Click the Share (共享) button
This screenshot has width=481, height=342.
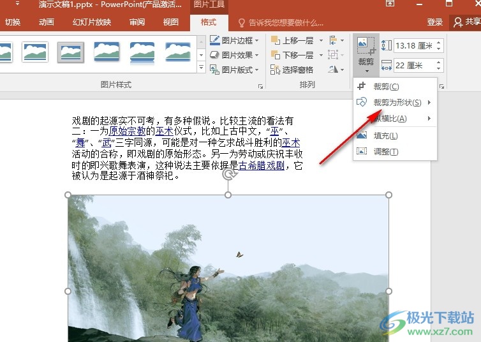tap(466, 22)
